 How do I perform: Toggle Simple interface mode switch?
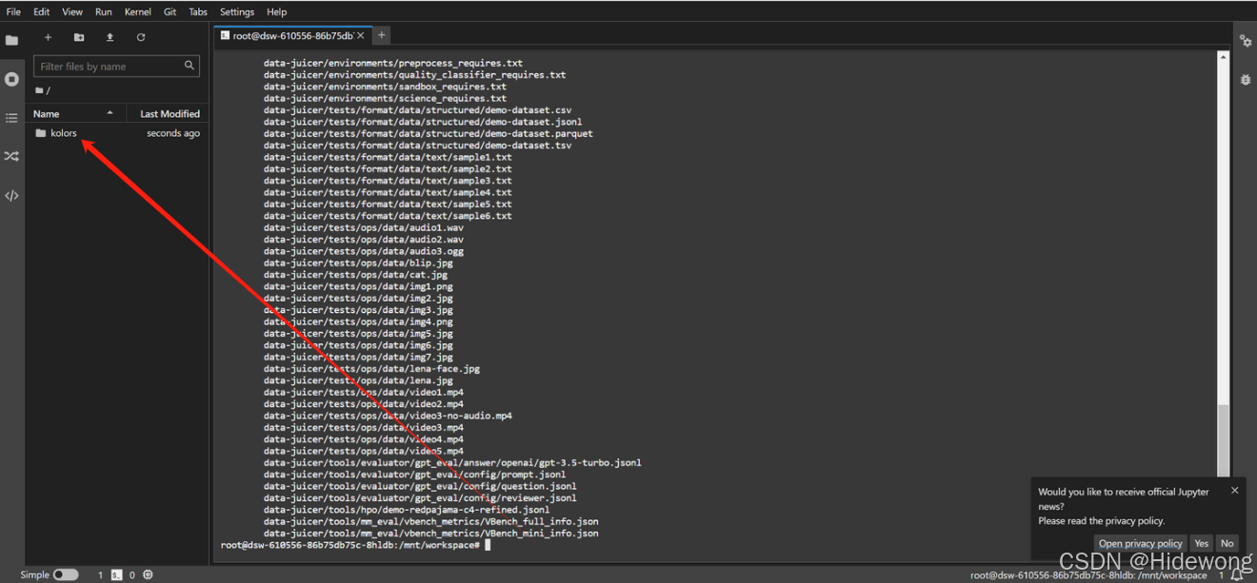coord(65,574)
